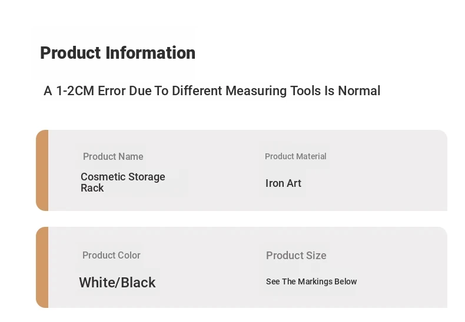Click the Product Material label
This screenshot has height=322, width=465.
click(295, 156)
